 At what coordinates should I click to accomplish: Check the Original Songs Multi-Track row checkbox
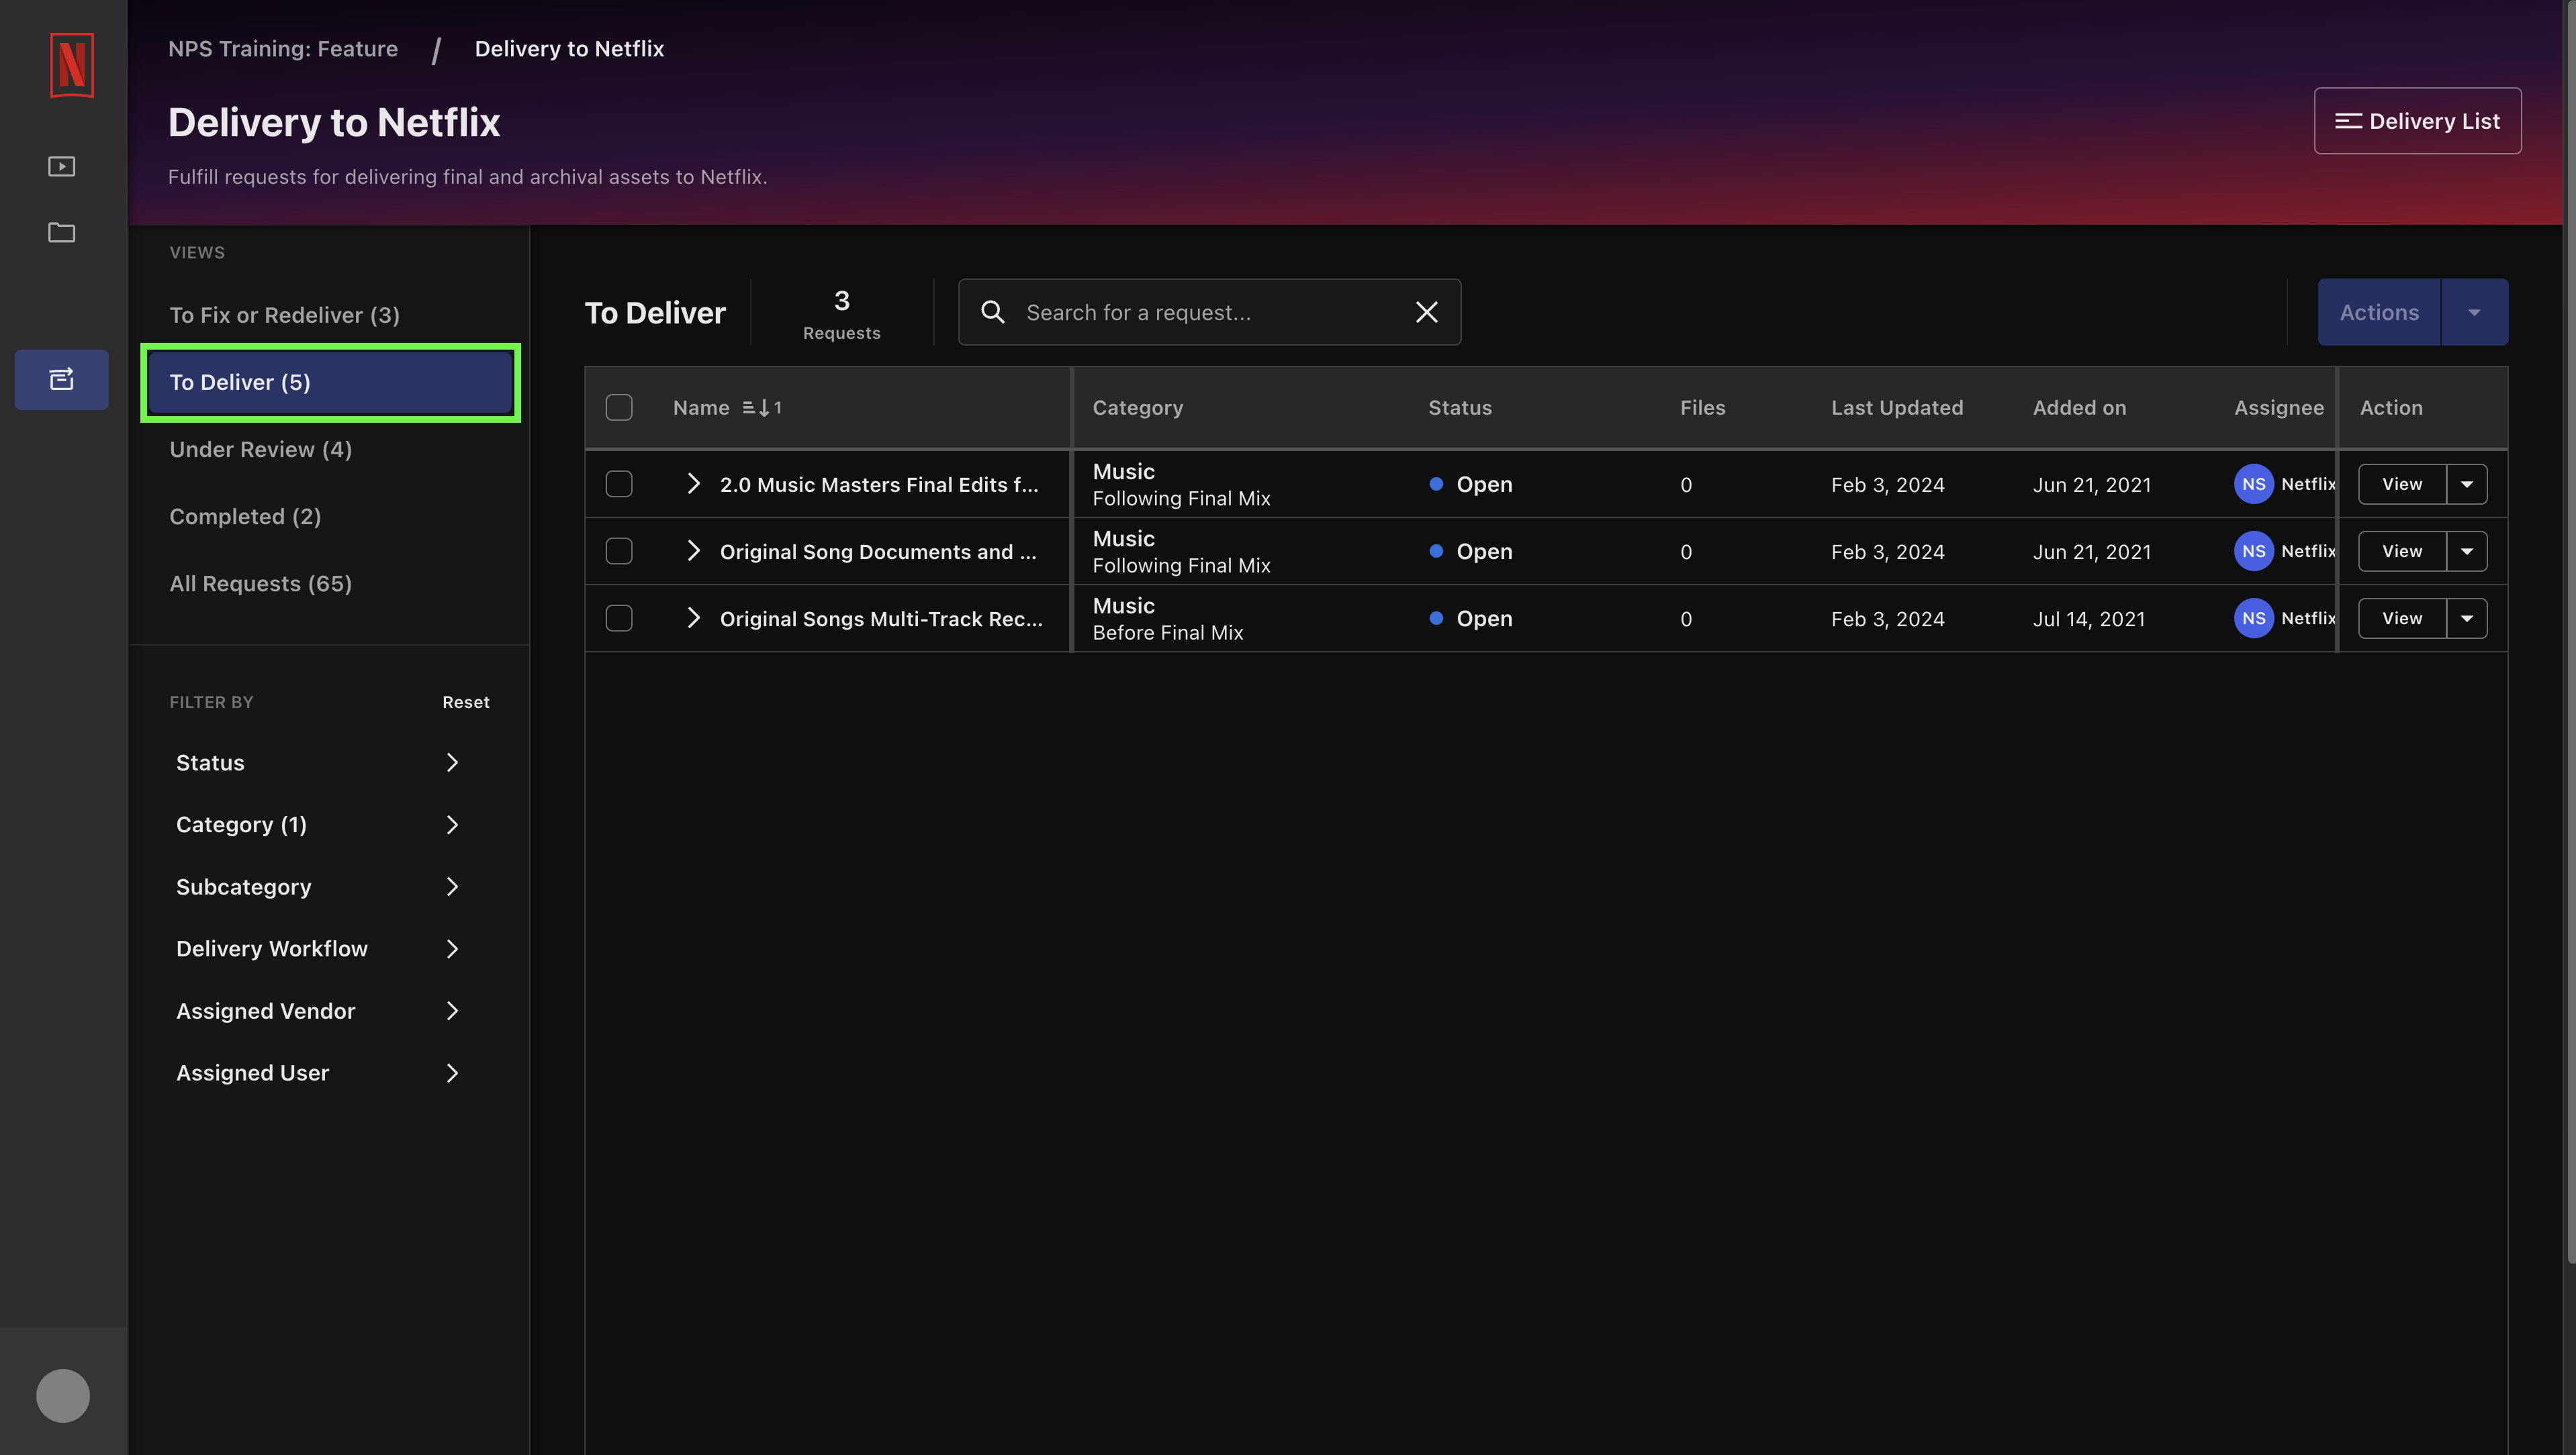619,617
